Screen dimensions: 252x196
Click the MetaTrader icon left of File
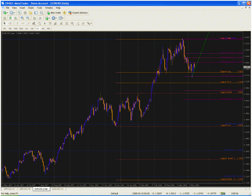(3, 8)
